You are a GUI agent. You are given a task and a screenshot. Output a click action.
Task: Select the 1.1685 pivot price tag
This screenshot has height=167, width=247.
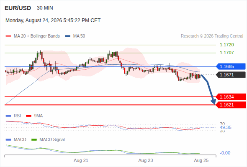[x=231, y=66]
